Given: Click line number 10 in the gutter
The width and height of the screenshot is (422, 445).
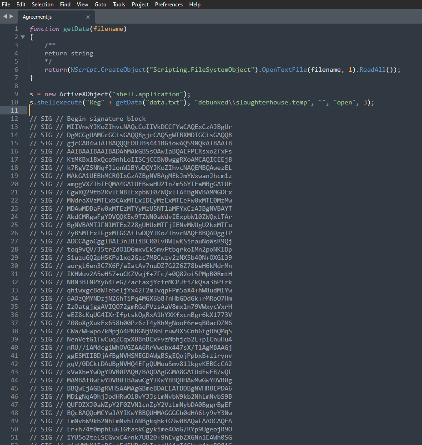Looking at the screenshot, I should [x=15, y=102].
